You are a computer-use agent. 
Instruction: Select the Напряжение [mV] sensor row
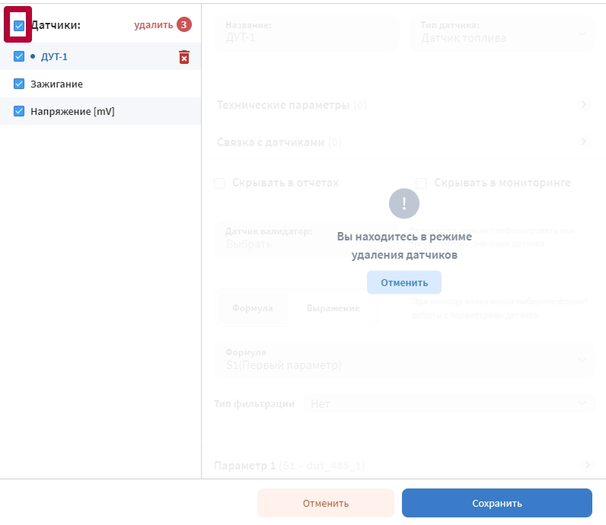[x=100, y=111]
